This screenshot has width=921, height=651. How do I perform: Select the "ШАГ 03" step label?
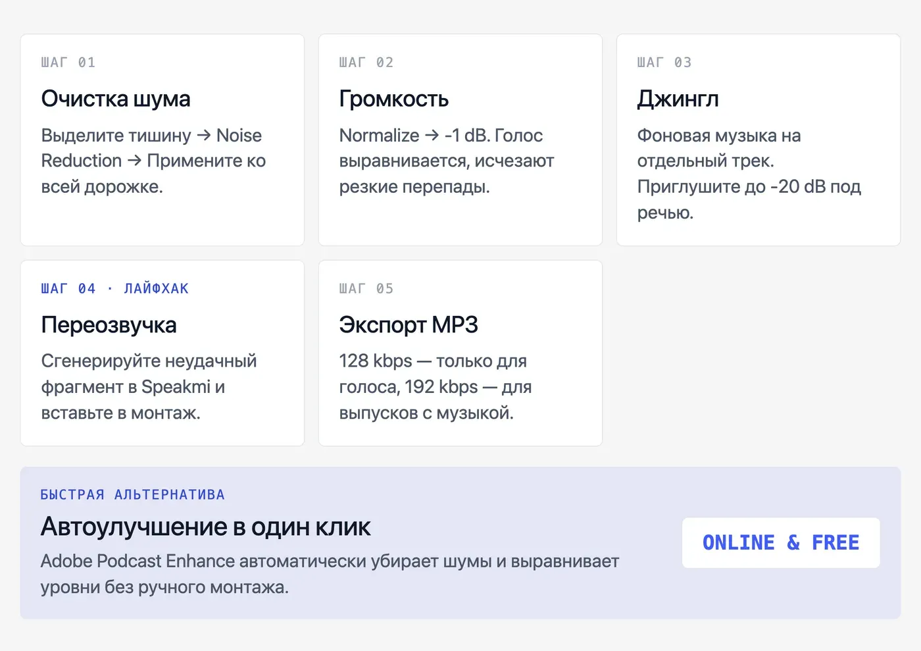(664, 63)
